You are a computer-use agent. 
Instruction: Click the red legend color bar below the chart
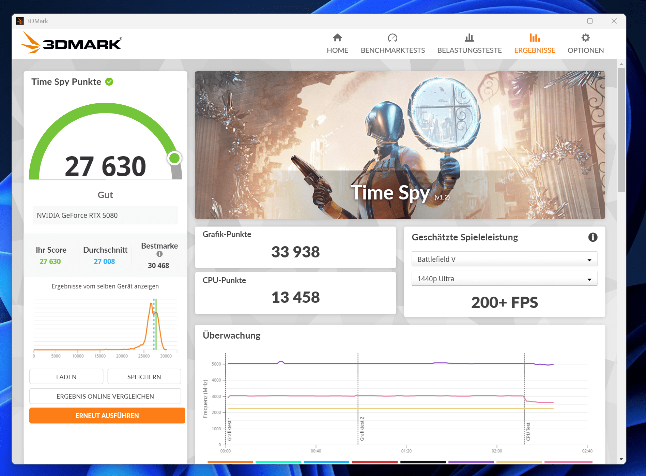click(x=374, y=462)
